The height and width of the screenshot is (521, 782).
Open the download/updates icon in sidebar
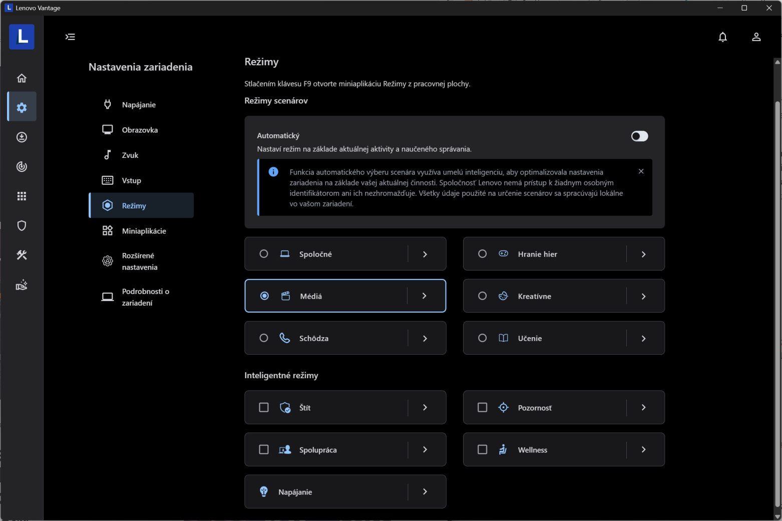point(22,137)
